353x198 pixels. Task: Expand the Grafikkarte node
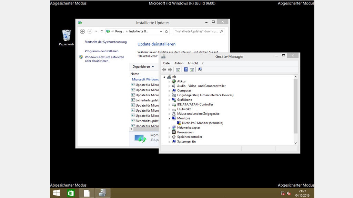point(169,100)
